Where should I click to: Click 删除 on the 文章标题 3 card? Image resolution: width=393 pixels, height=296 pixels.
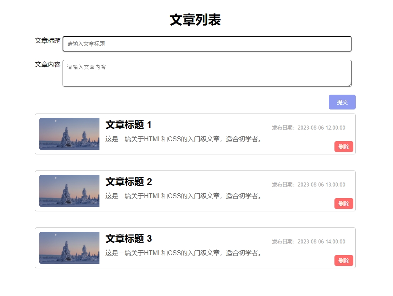point(344,261)
